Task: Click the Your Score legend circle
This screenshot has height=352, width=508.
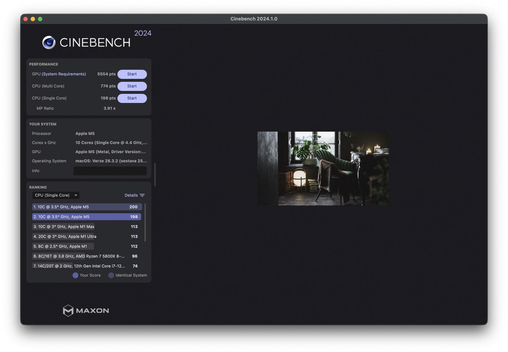Action: (75, 275)
